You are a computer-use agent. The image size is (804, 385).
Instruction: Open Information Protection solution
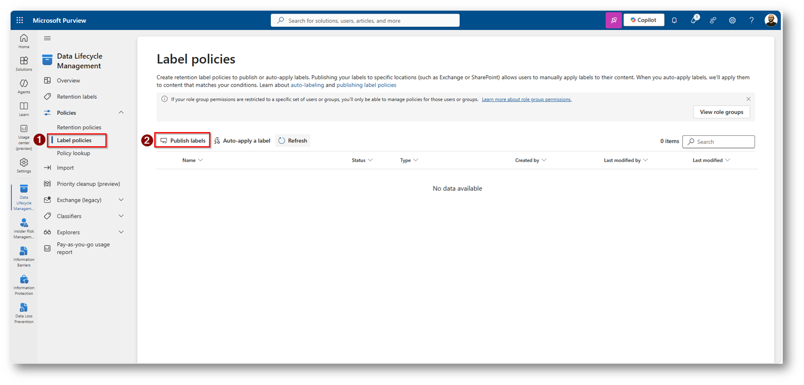pyautogui.click(x=24, y=285)
